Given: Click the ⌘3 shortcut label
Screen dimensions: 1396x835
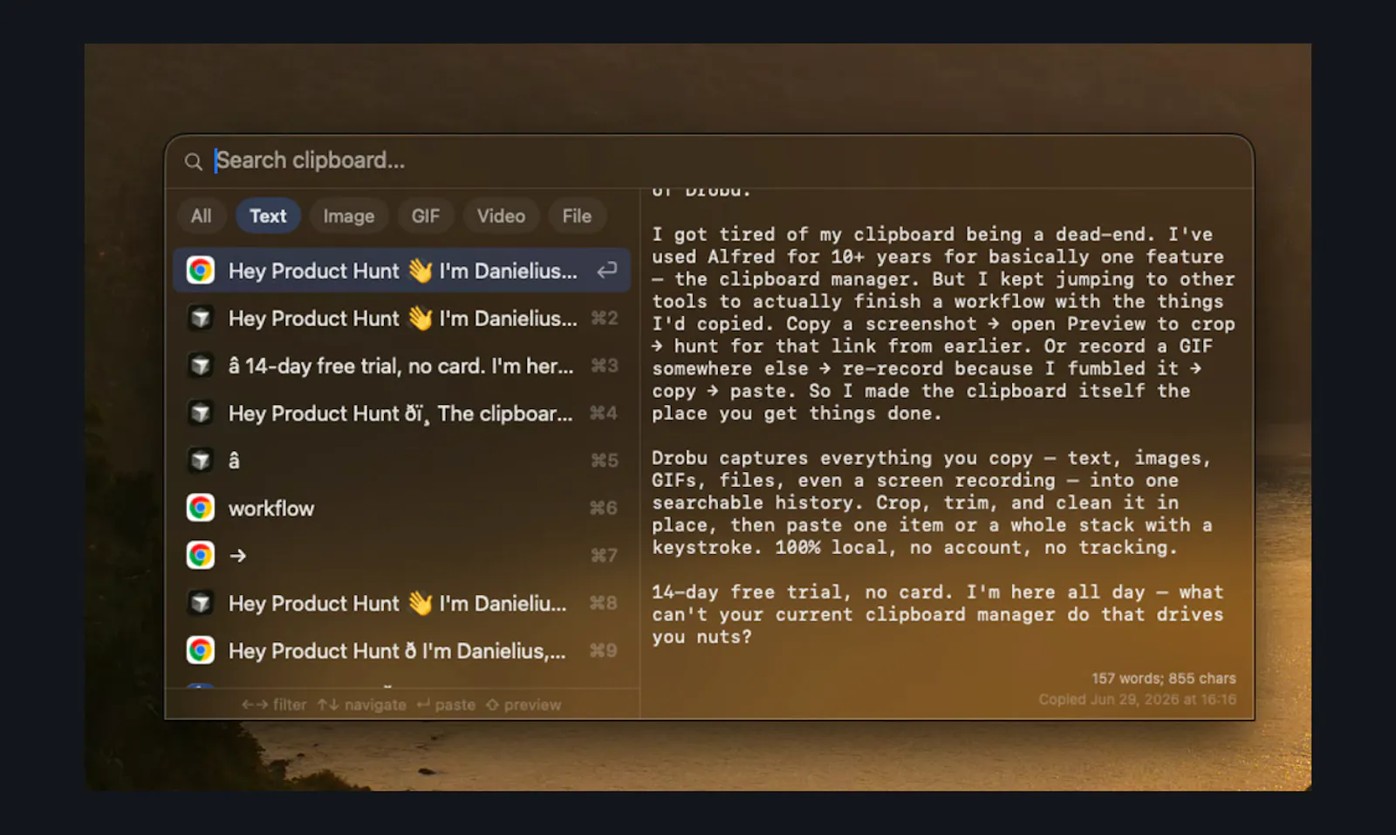Looking at the screenshot, I should click(605, 366).
